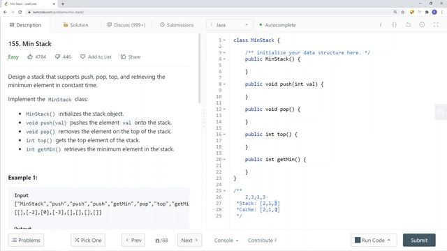Click the '155. Min Stack' title
The width and height of the screenshot is (447, 251).
[x=29, y=44]
